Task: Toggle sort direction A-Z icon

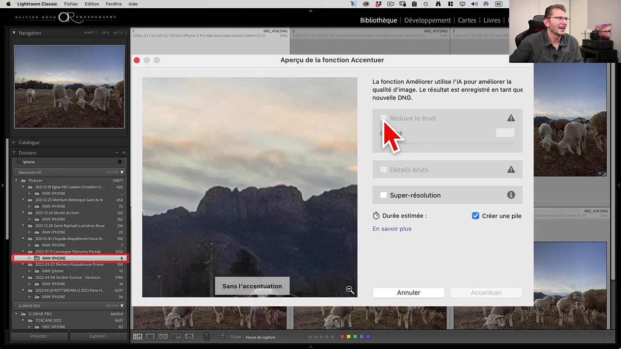Action: [222, 337]
